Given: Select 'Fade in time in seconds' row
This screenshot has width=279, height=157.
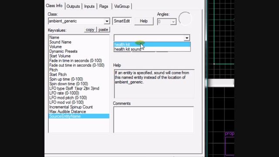Looking at the screenshot, I should pyautogui.click(x=79, y=61).
